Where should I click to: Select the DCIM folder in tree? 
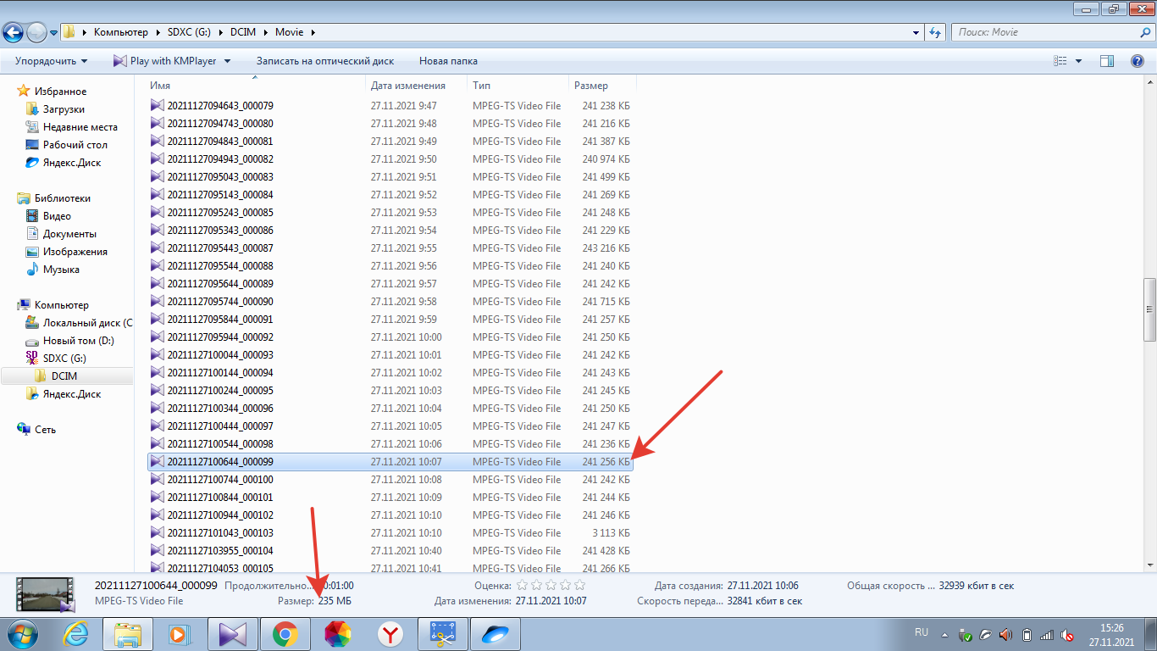pyautogui.click(x=64, y=376)
